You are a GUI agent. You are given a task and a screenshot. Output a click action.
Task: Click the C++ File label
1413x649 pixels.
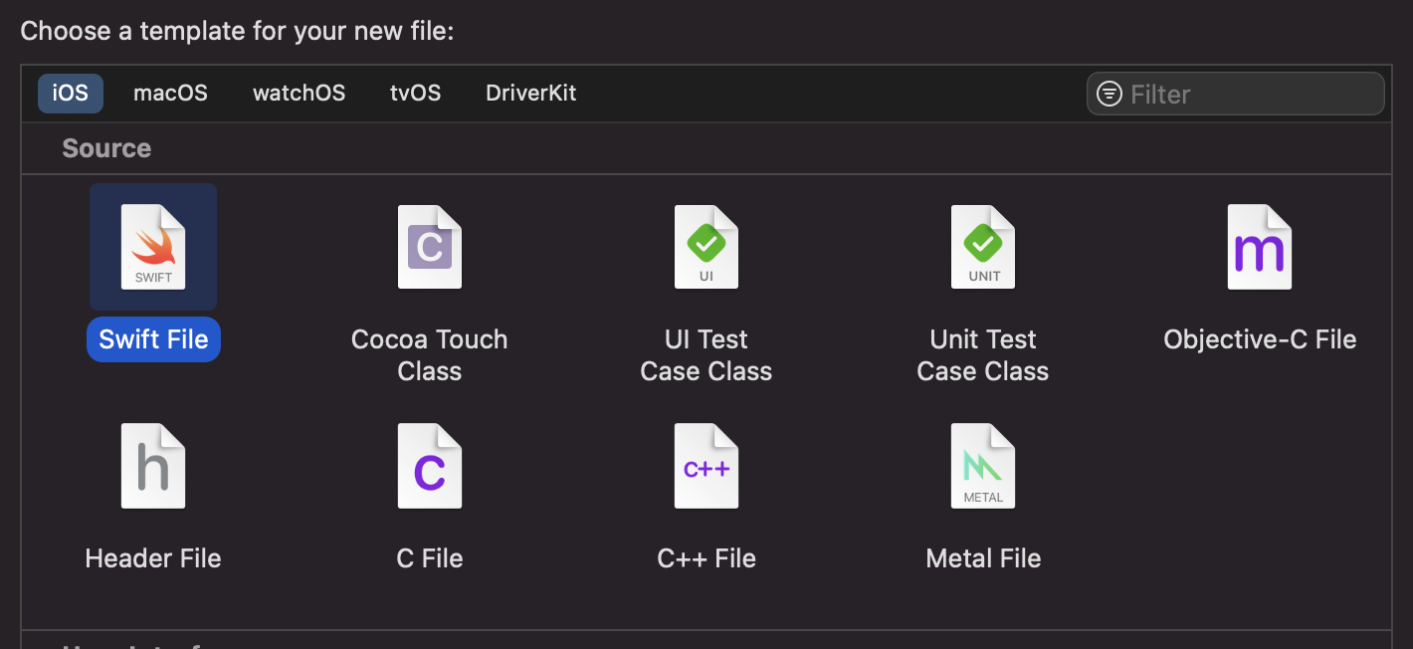click(x=706, y=558)
